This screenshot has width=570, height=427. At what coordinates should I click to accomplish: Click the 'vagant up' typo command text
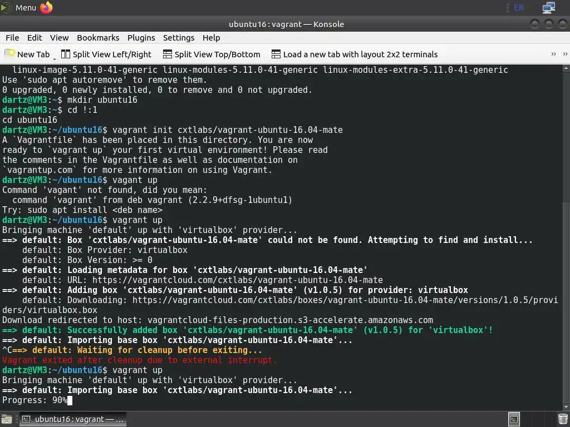pos(135,180)
